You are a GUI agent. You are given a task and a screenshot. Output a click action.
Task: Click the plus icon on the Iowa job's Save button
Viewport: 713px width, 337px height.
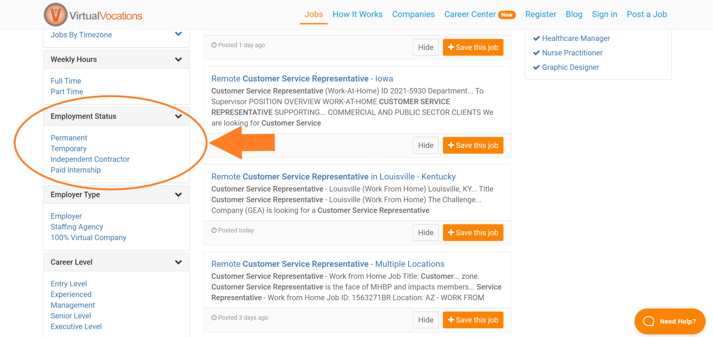[451, 145]
